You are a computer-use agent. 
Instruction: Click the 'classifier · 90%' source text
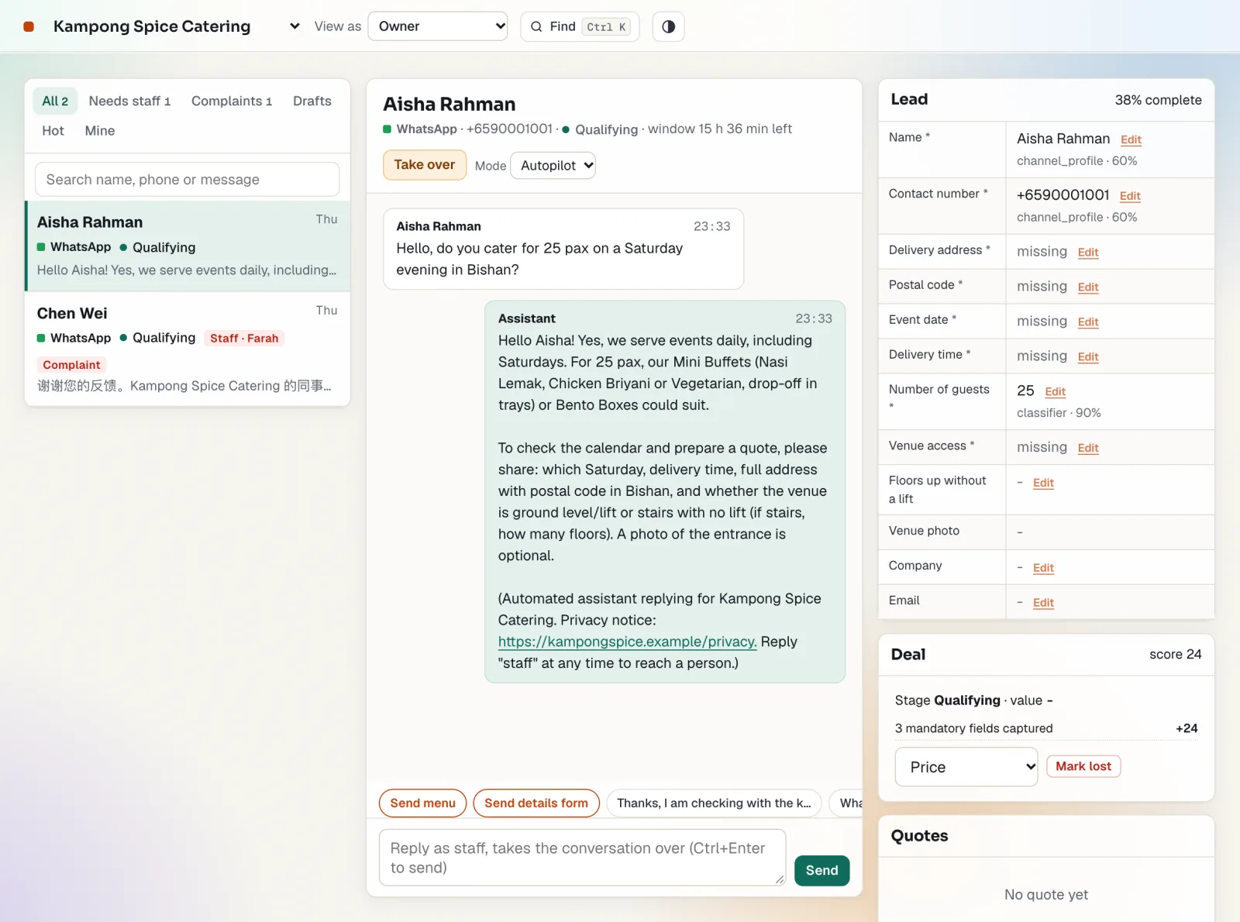pyautogui.click(x=1059, y=413)
